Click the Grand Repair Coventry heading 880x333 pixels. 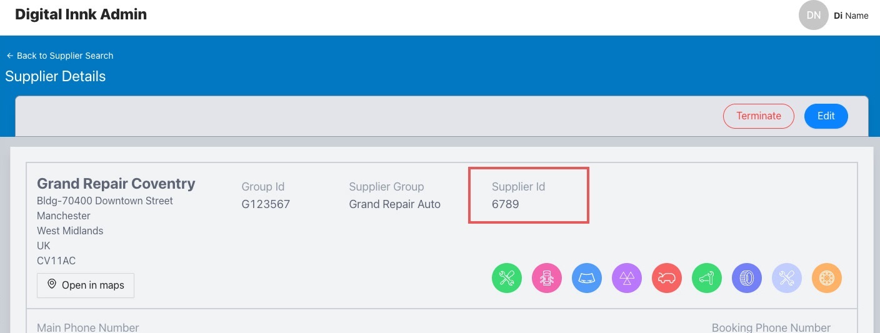click(116, 184)
